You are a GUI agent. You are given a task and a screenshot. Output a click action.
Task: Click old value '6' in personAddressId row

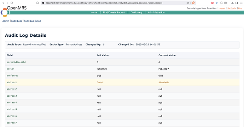(98, 62)
